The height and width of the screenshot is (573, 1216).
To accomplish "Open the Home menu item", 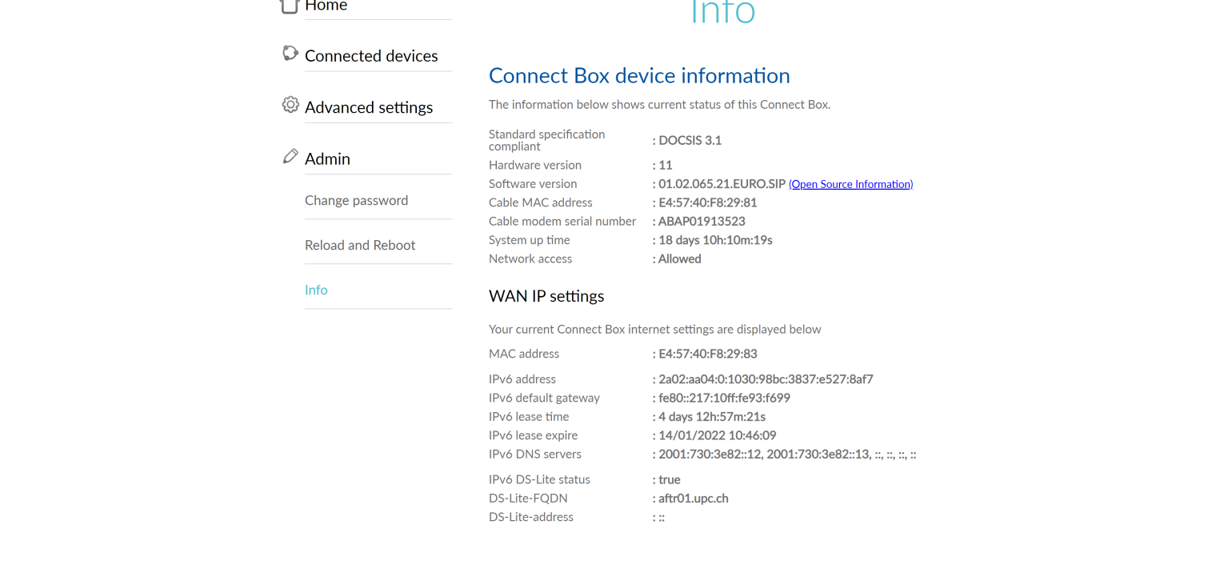I will [x=326, y=6].
